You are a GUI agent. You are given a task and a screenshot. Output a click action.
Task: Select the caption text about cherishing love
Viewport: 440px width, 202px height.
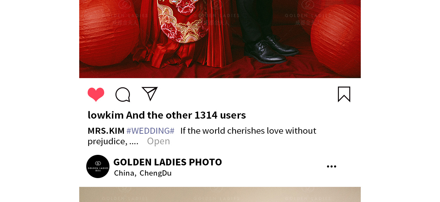(248, 131)
